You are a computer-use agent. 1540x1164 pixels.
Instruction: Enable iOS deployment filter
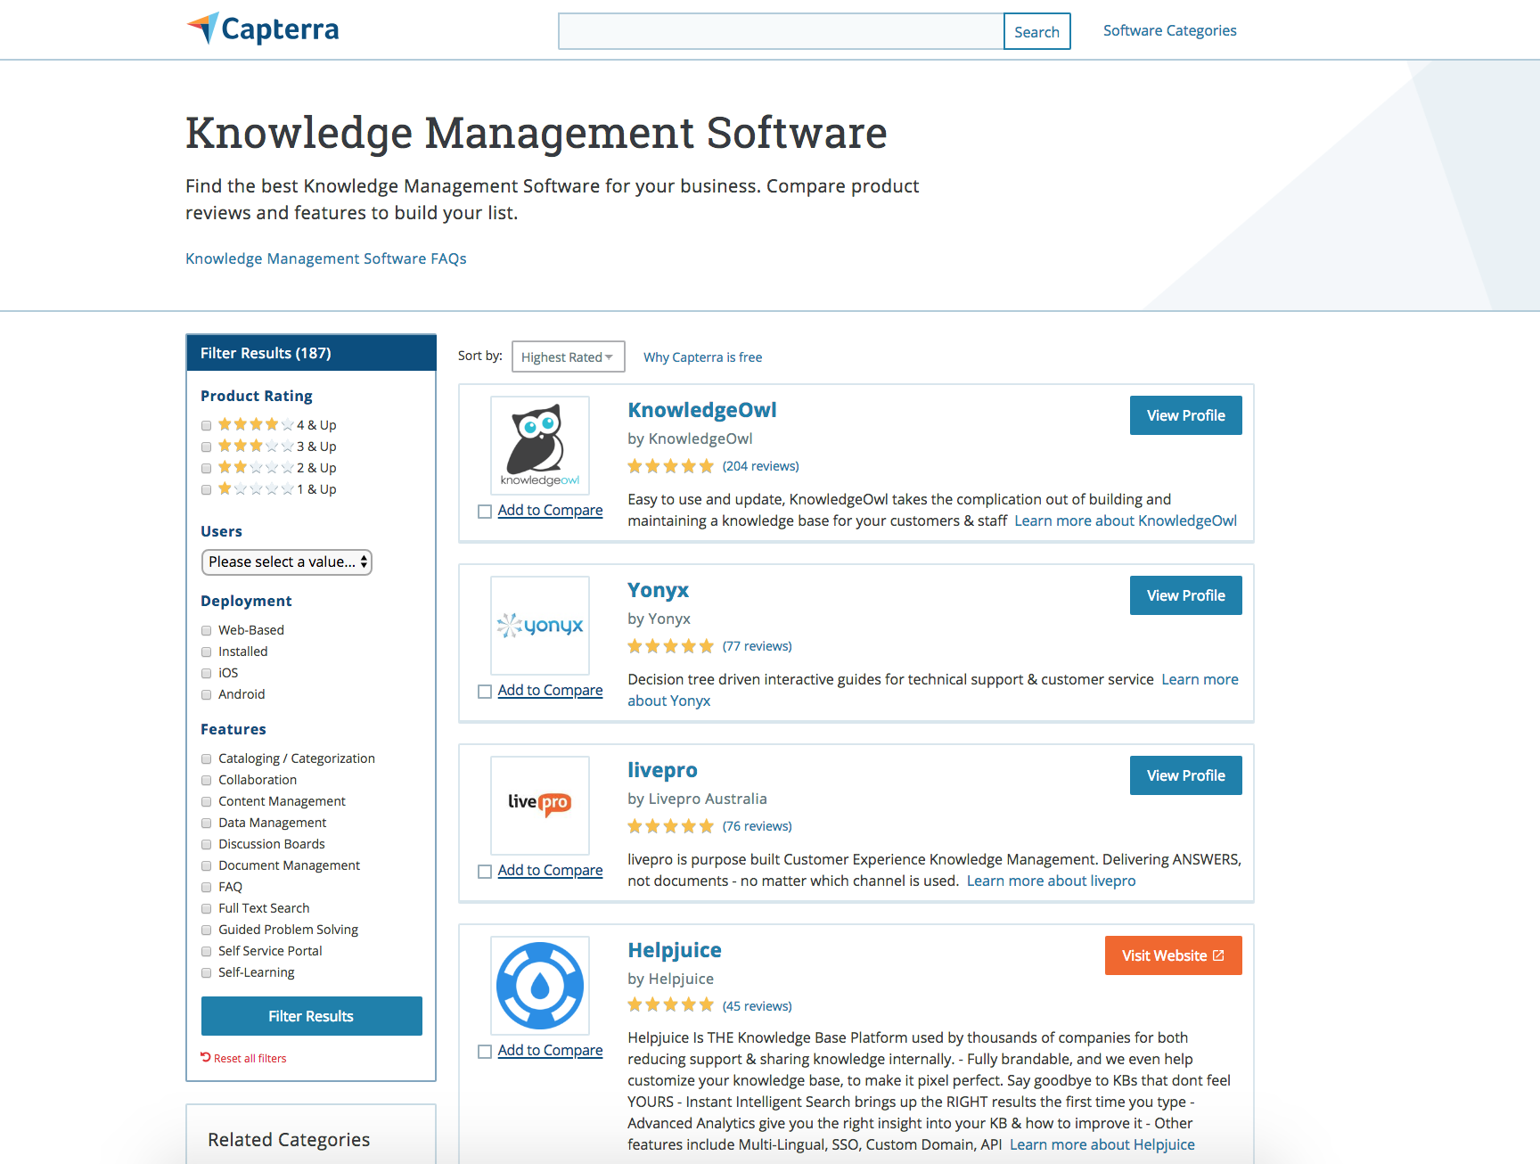click(x=207, y=673)
